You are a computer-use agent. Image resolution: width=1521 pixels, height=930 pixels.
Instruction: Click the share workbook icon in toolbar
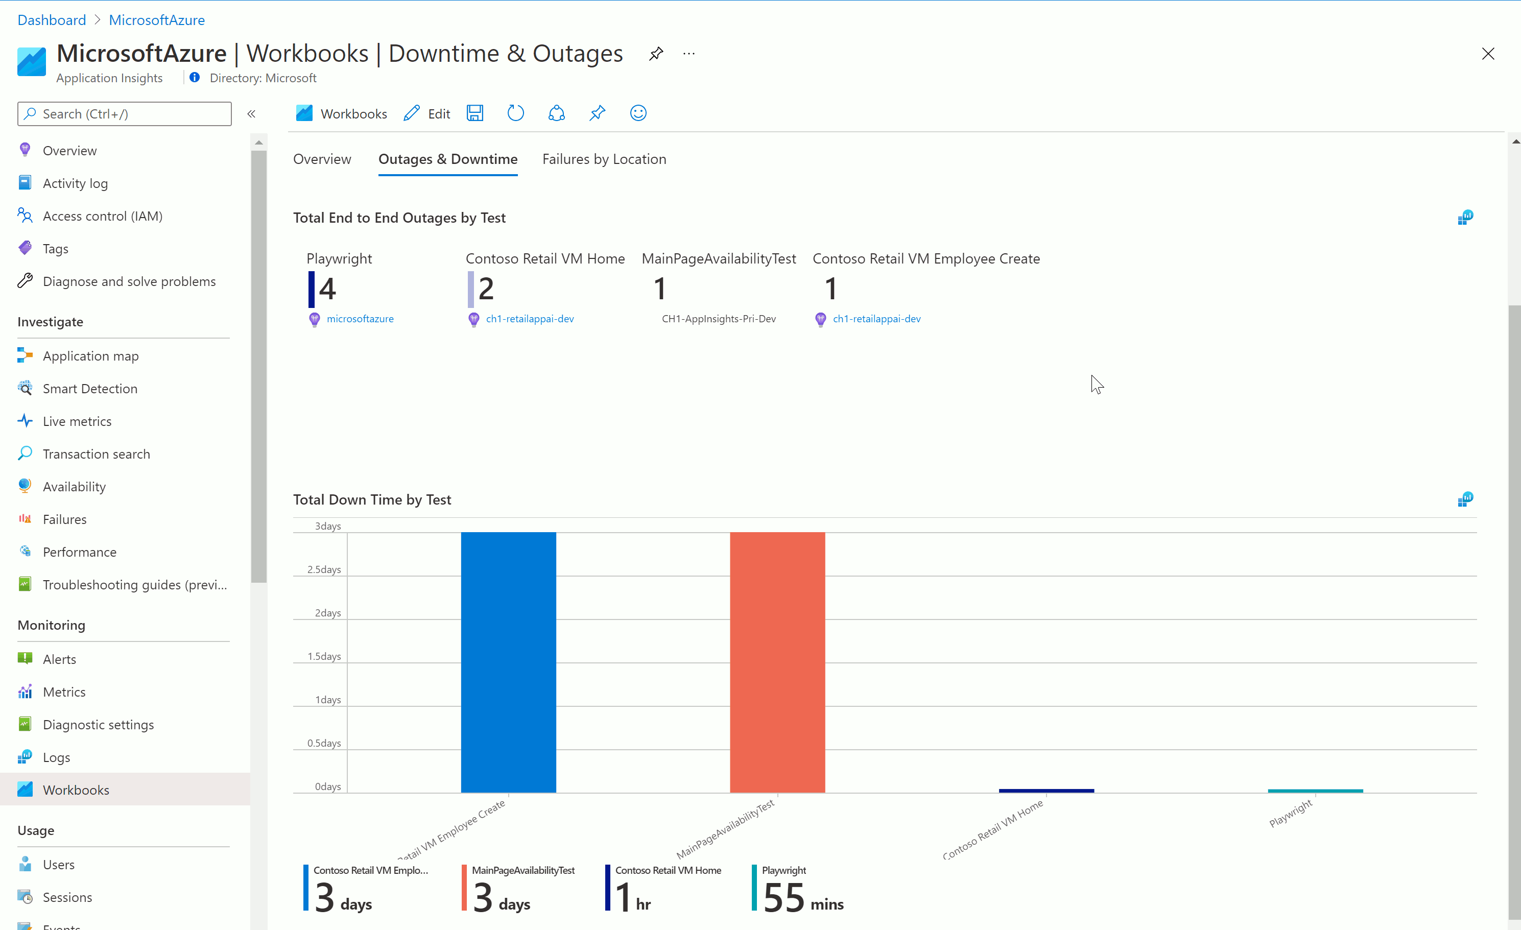point(556,113)
